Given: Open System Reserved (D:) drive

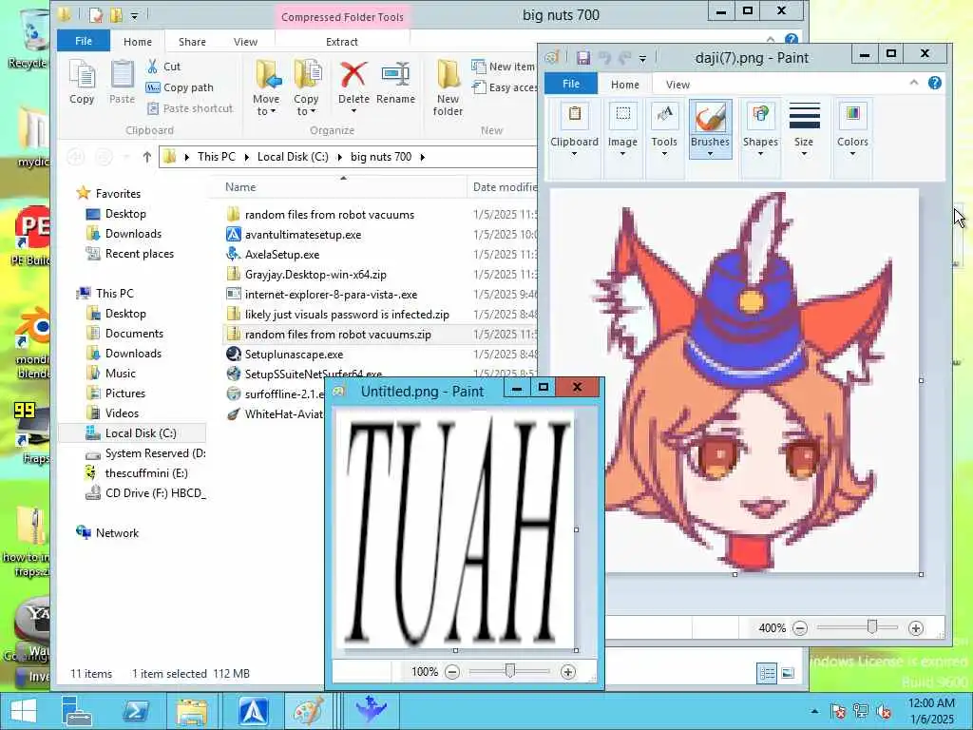Looking at the screenshot, I should tap(155, 453).
